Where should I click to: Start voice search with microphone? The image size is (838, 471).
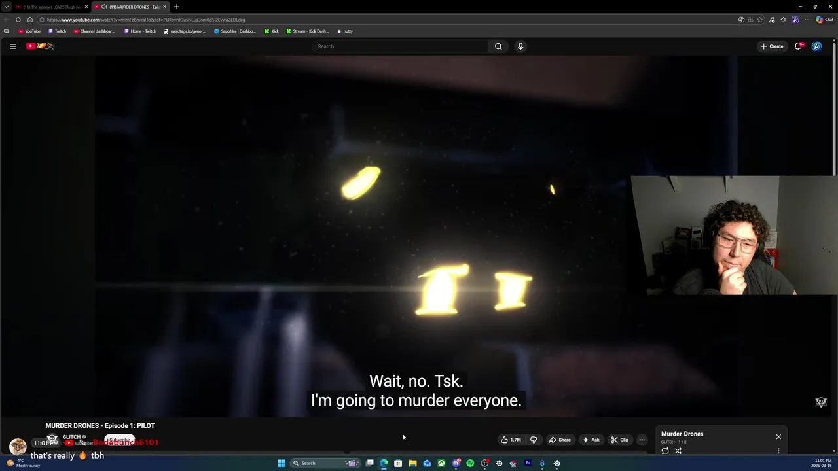click(x=520, y=46)
